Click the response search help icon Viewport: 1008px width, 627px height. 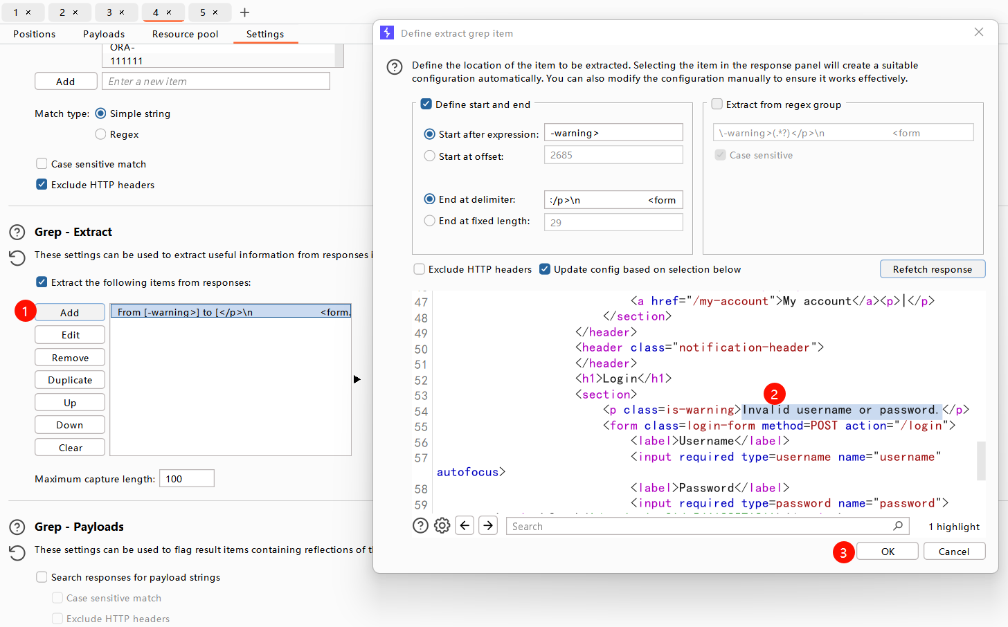coord(420,526)
